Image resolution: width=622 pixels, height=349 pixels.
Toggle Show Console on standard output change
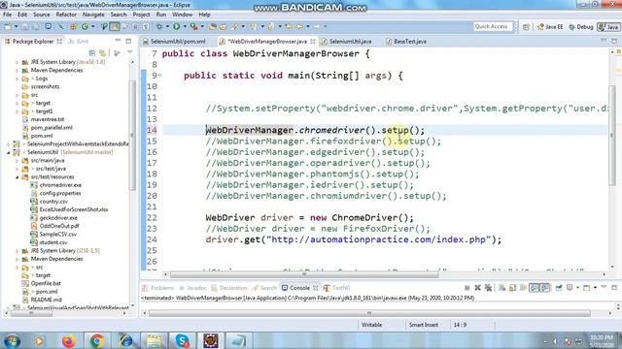534,288
